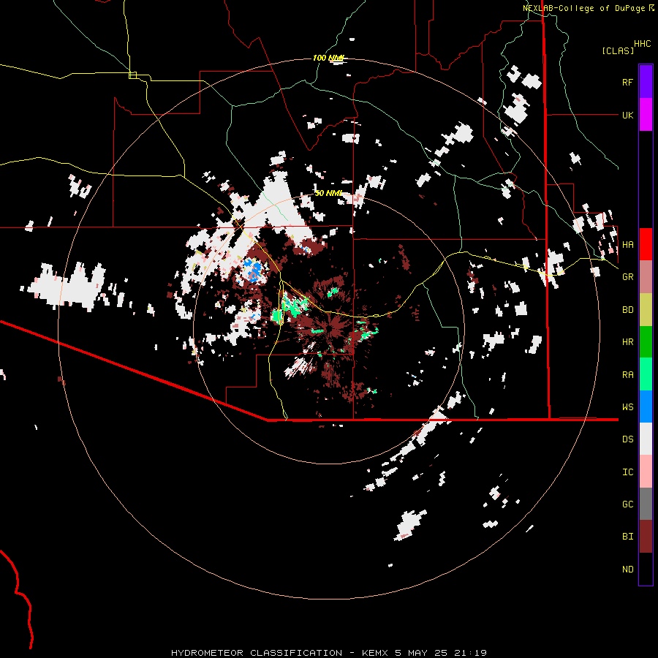The height and width of the screenshot is (658, 658).
Task: Click the HA red legend swatch
Action: point(646,244)
